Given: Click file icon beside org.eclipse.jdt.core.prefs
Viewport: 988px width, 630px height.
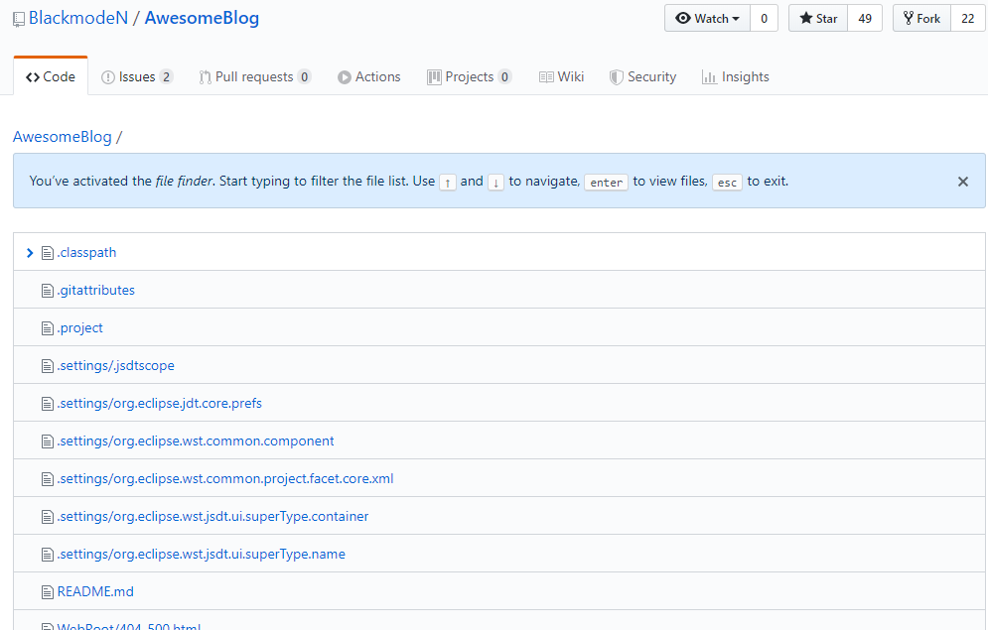Looking at the screenshot, I should (48, 404).
